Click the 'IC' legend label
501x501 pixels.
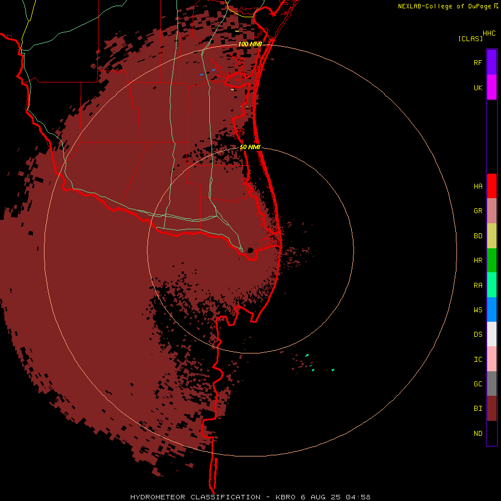click(x=478, y=360)
